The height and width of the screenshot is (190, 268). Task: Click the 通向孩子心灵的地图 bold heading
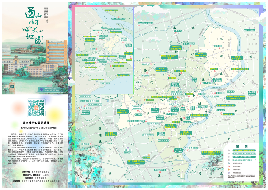36,123
